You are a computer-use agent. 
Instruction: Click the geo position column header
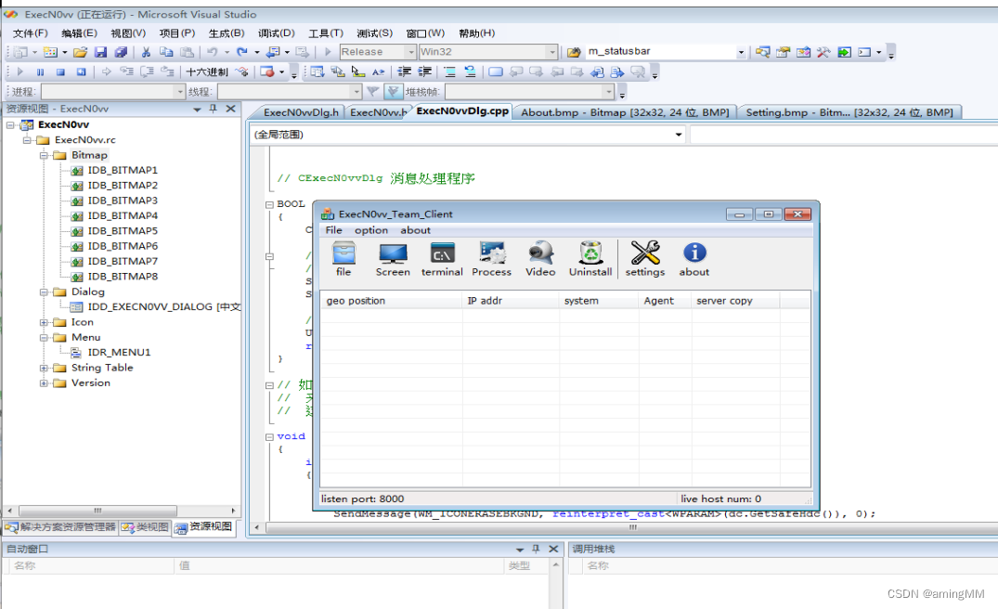392,301
